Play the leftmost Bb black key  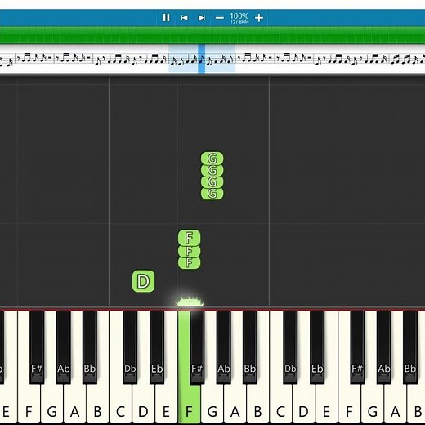click(x=90, y=347)
